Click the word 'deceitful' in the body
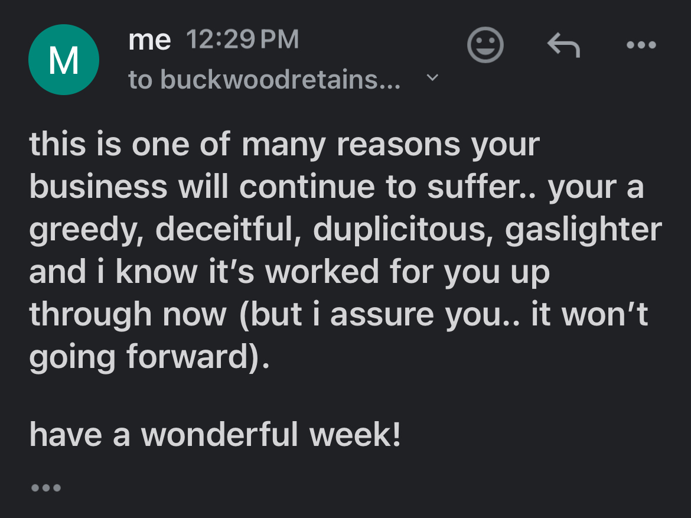This screenshot has width=691, height=518. click(x=225, y=230)
